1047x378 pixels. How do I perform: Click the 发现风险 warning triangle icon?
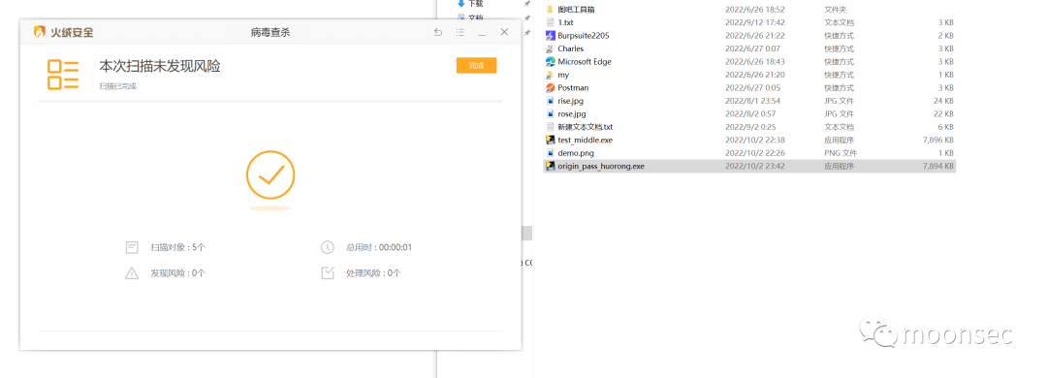pos(132,273)
